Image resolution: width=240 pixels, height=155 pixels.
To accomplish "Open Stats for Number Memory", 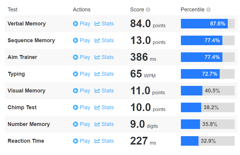I will tap(104, 124).
